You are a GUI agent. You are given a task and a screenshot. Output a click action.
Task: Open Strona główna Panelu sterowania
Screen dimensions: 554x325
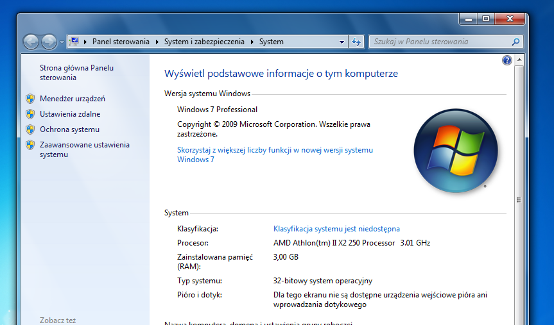76,72
